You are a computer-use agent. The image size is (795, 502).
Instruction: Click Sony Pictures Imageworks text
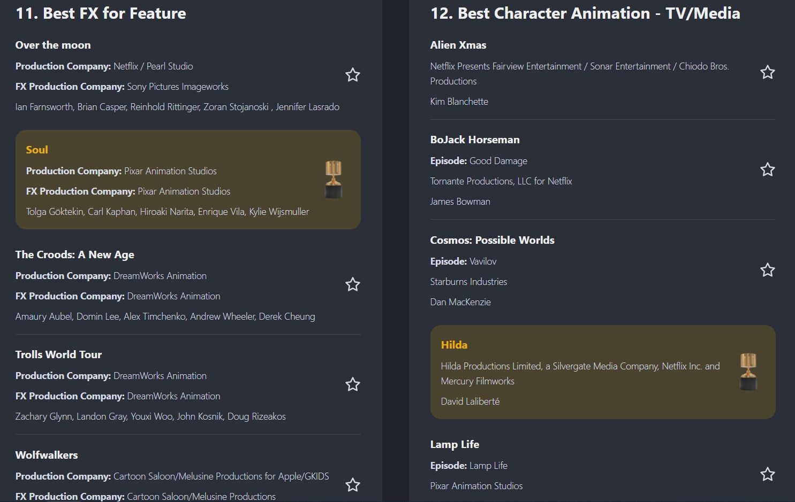point(178,87)
